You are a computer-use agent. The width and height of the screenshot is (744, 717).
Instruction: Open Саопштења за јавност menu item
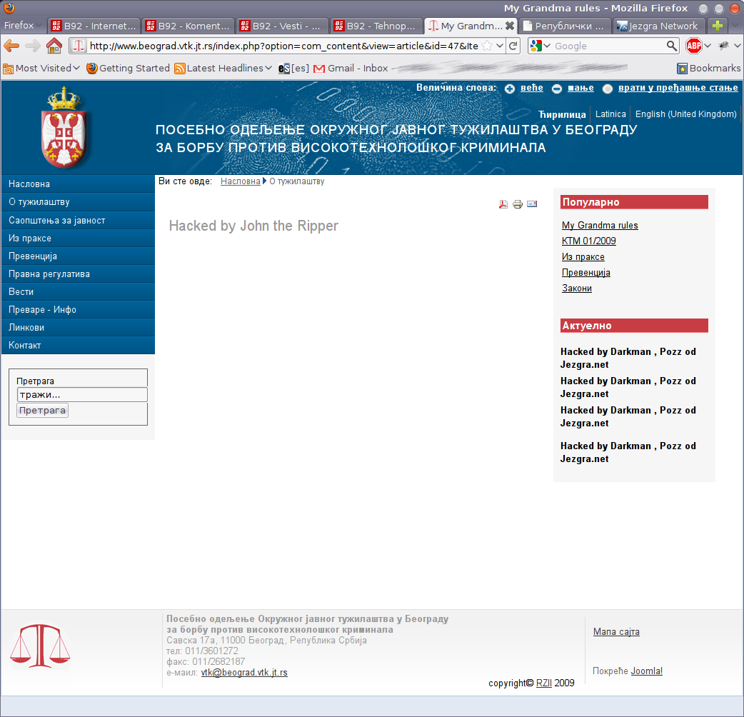[79, 220]
